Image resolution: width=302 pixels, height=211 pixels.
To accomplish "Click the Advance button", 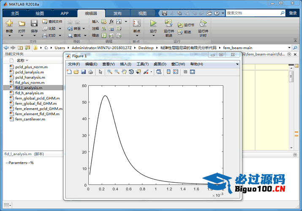I will pyautogui.click(x=185, y=32).
